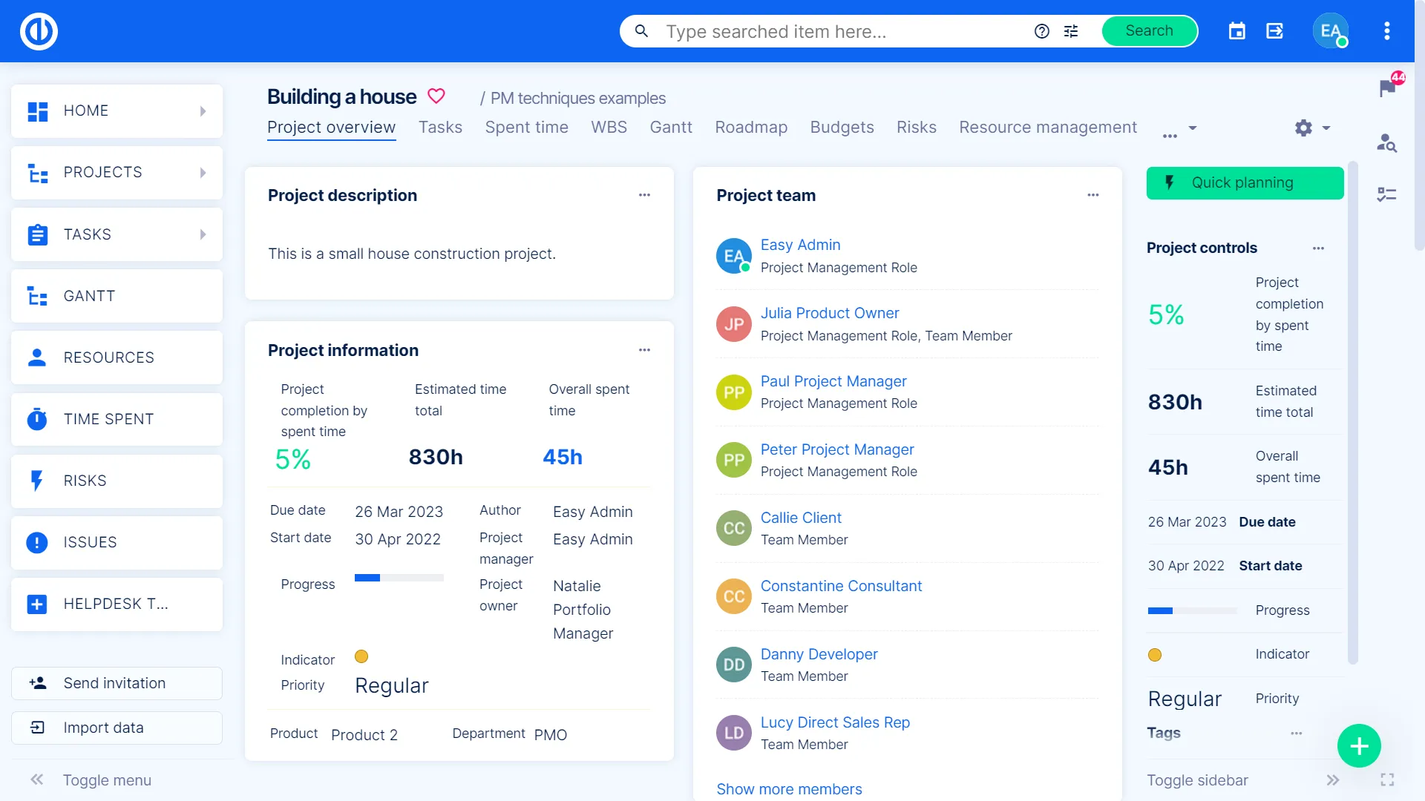The image size is (1425, 801).
Task: Open the checklist icon in right sidebar
Action: (1386, 194)
